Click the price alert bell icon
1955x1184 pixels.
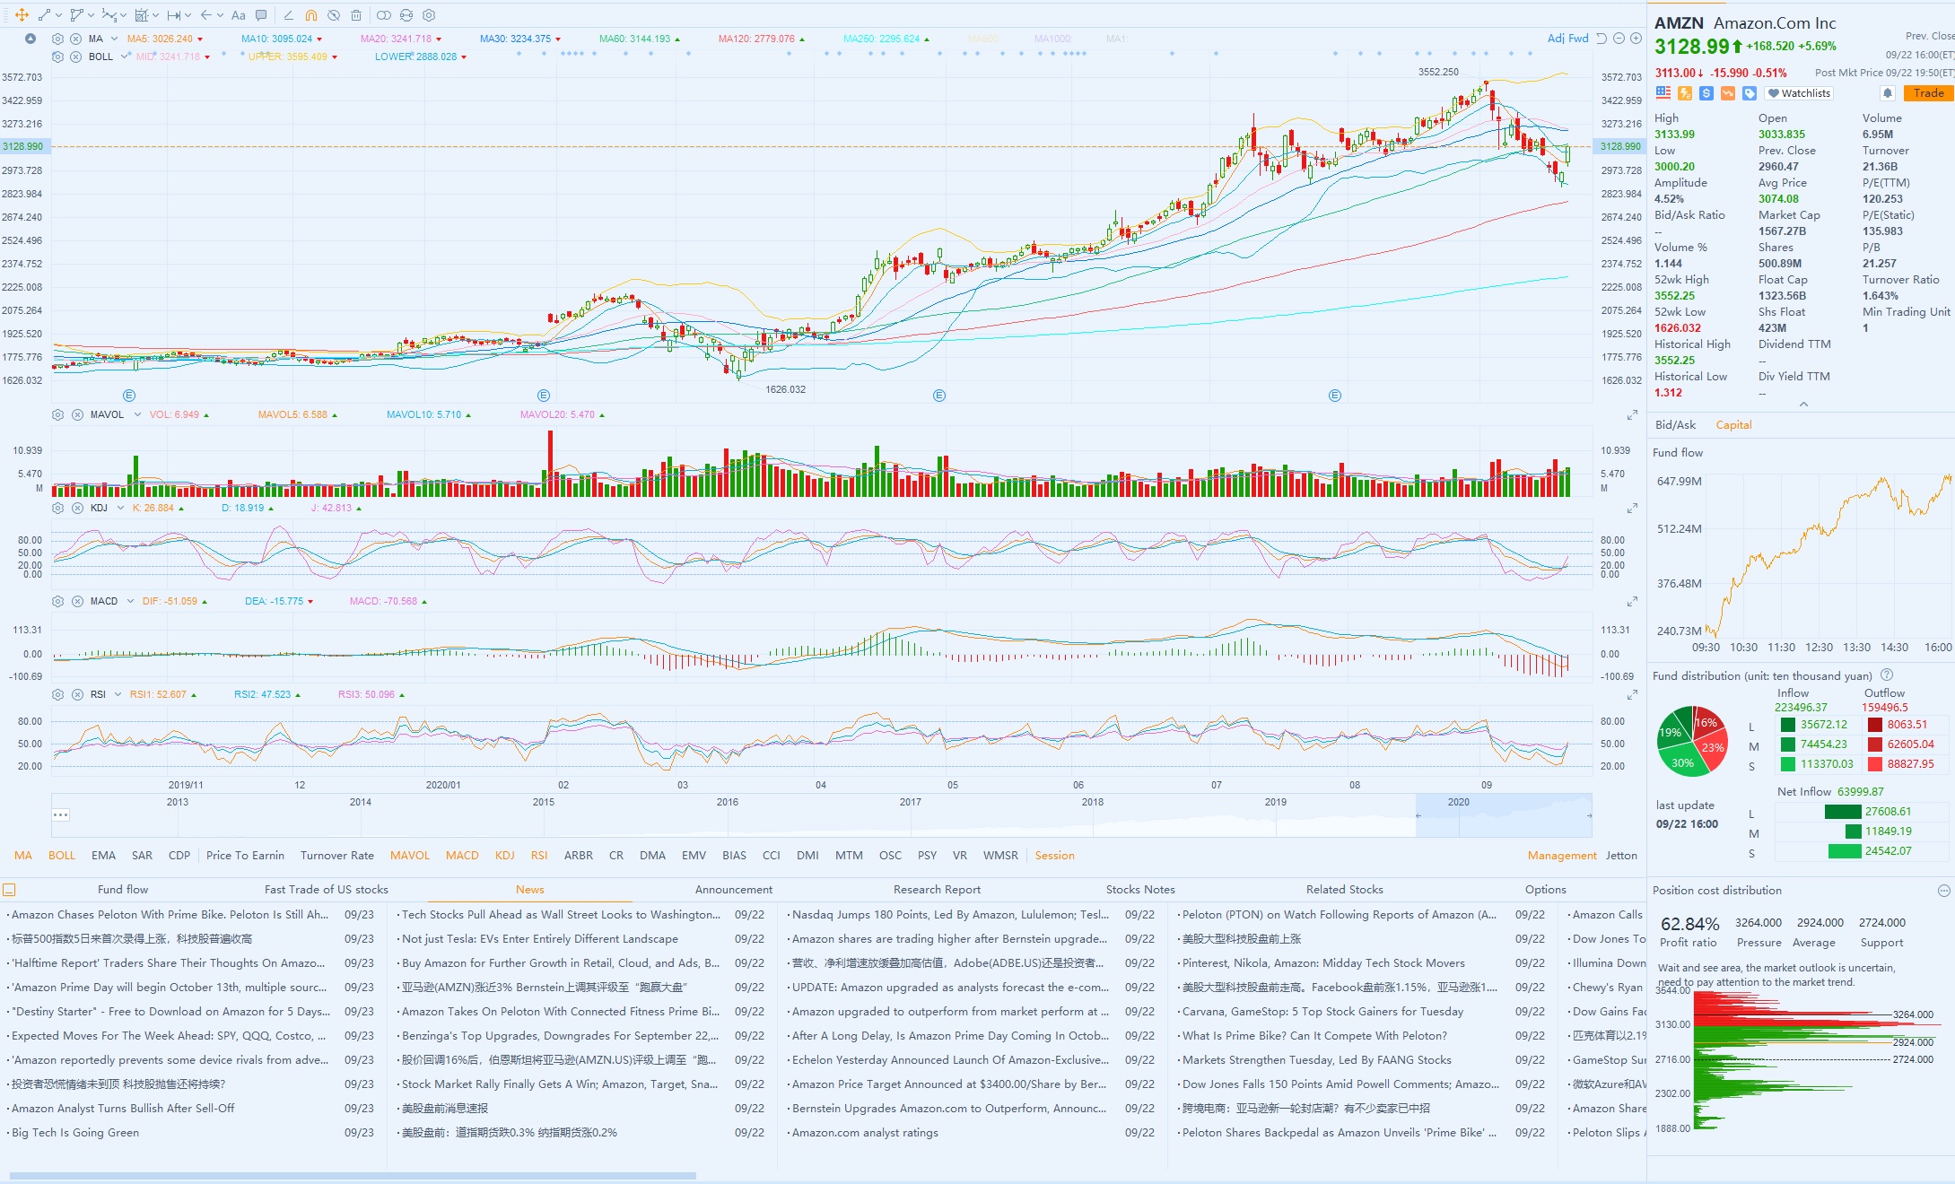click(x=1888, y=93)
